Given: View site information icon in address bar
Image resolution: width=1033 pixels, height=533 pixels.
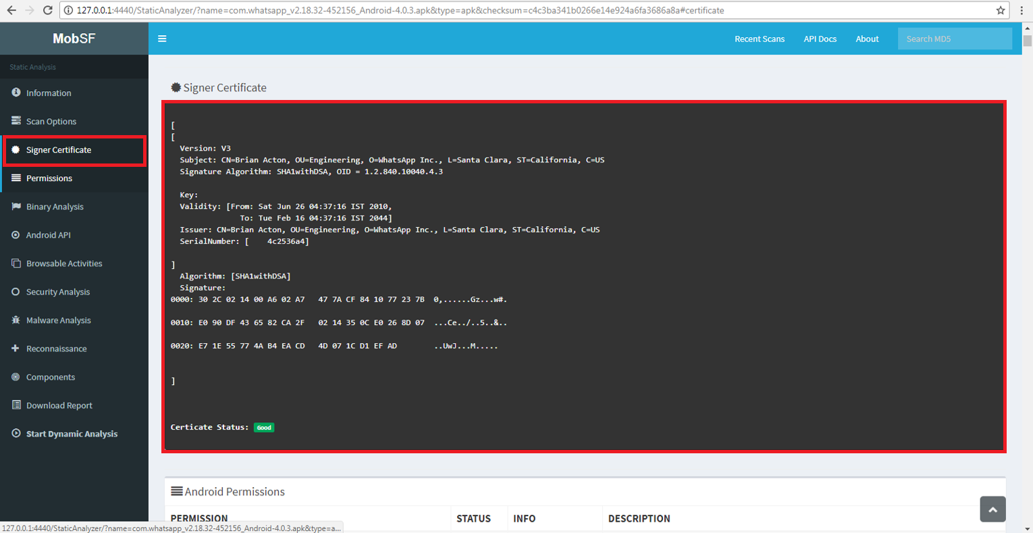Looking at the screenshot, I should (x=68, y=10).
